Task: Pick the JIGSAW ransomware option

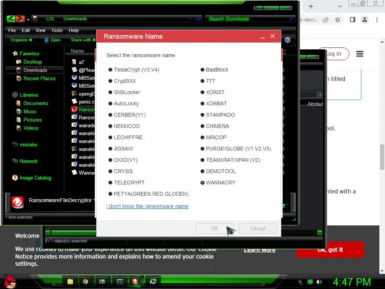Action: (121, 149)
